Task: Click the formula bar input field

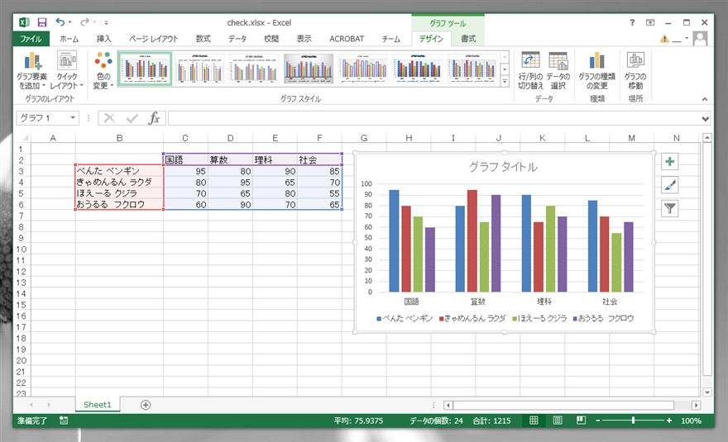Action: coord(433,118)
